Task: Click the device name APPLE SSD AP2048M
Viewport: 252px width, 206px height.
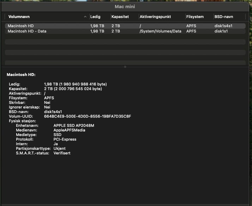Action: (x=74, y=125)
